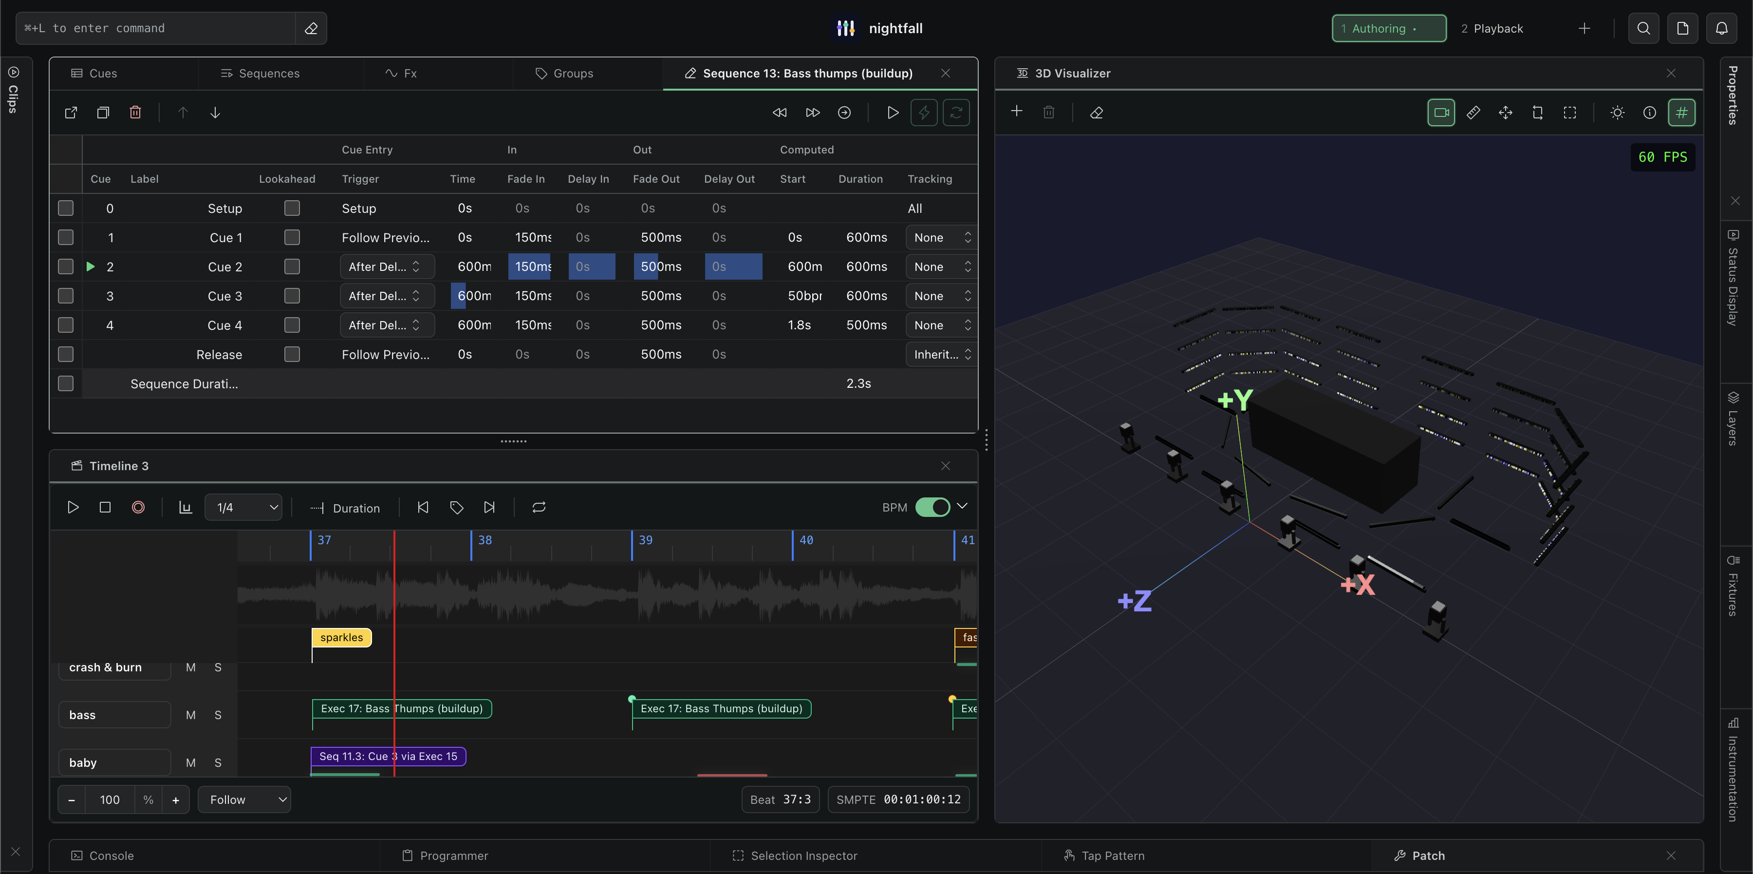
Task: Mute the bass track
Action: (x=190, y=715)
